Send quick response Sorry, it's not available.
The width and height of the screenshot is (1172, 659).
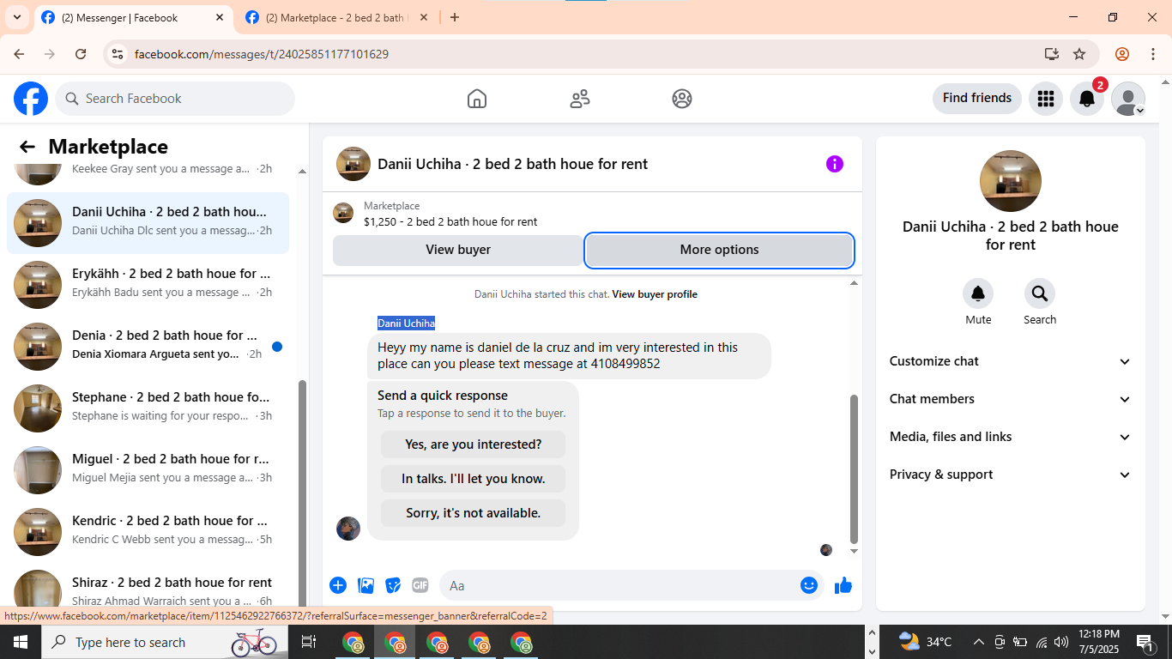[474, 513]
